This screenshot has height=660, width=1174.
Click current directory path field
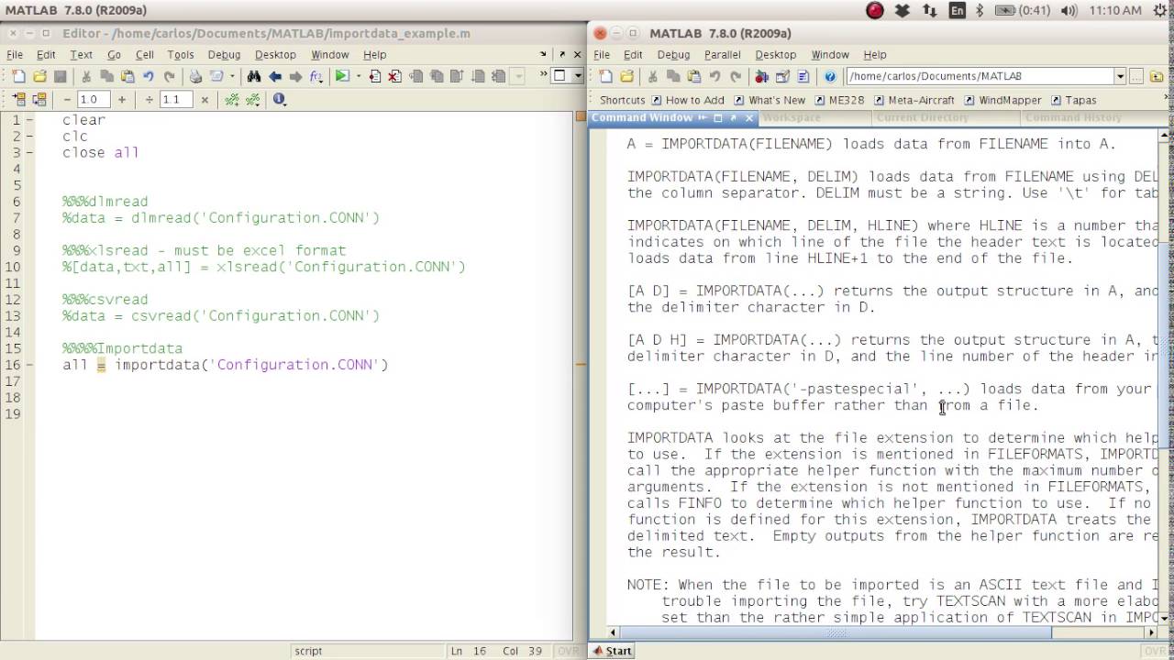click(x=980, y=76)
